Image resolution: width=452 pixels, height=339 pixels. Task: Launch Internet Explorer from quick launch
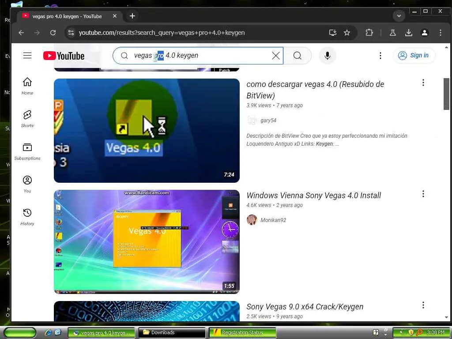[48, 333]
